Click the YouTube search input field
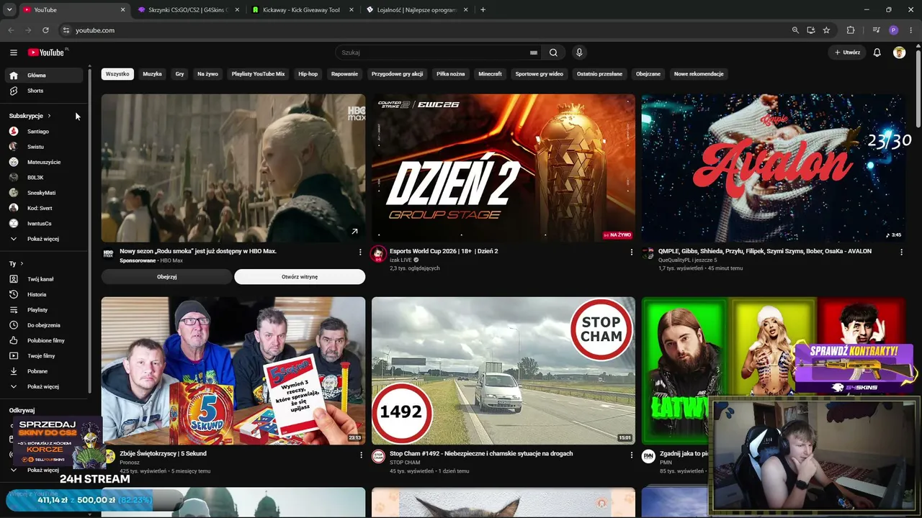This screenshot has height=518, width=922. pos(431,53)
